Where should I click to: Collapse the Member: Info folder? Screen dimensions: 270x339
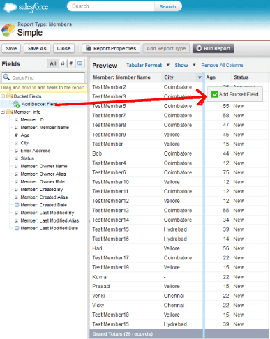pyautogui.click(x=3, y=112)
